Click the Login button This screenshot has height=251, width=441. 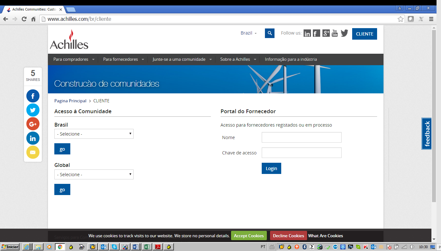pyautogui.click(x=271, y=169)
